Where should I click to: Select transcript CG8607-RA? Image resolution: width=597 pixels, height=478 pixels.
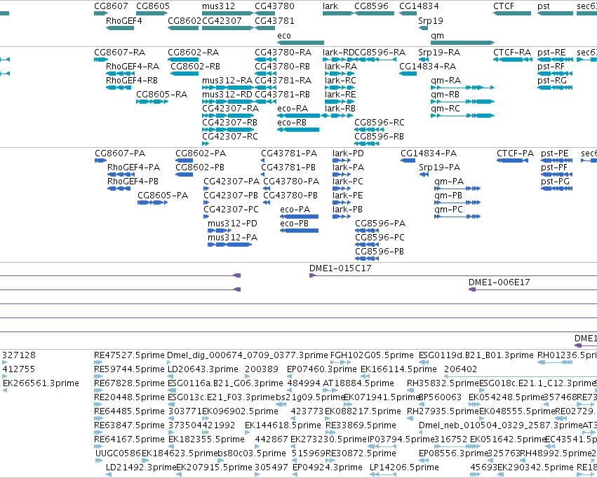[119, 53]
